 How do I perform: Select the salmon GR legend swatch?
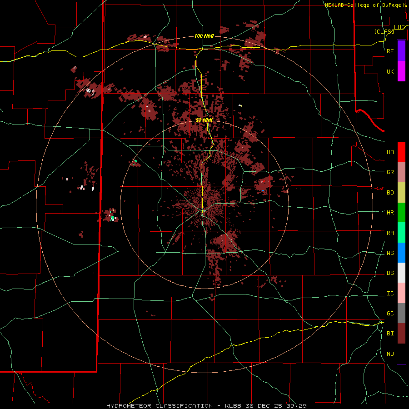pos(401,172)
